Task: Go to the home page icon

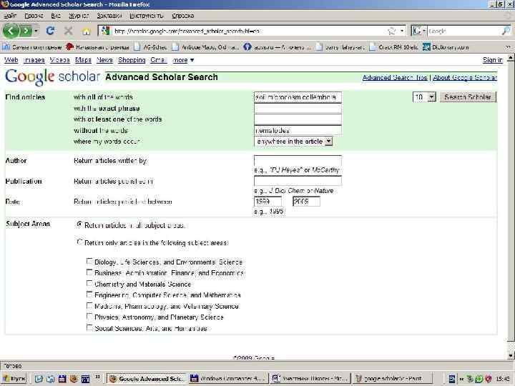Action: click(x=87, y=31)
